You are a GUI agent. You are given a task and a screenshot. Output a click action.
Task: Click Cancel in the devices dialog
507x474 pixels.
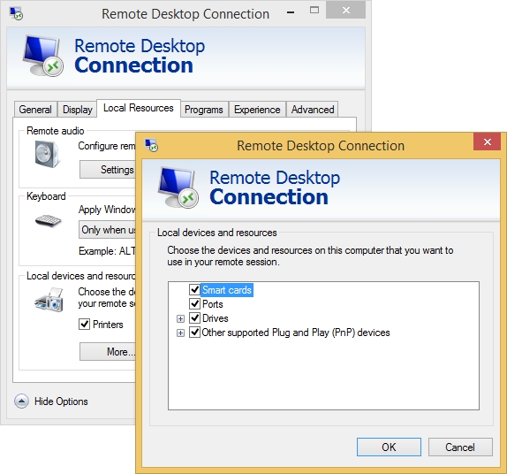460,447
